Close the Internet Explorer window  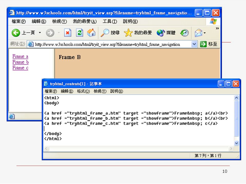coord(216,13)
